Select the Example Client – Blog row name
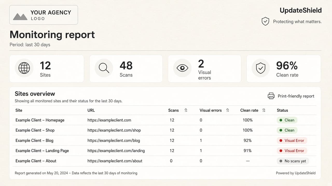Screen dimensions: 332x186 (x=34, y=141)
